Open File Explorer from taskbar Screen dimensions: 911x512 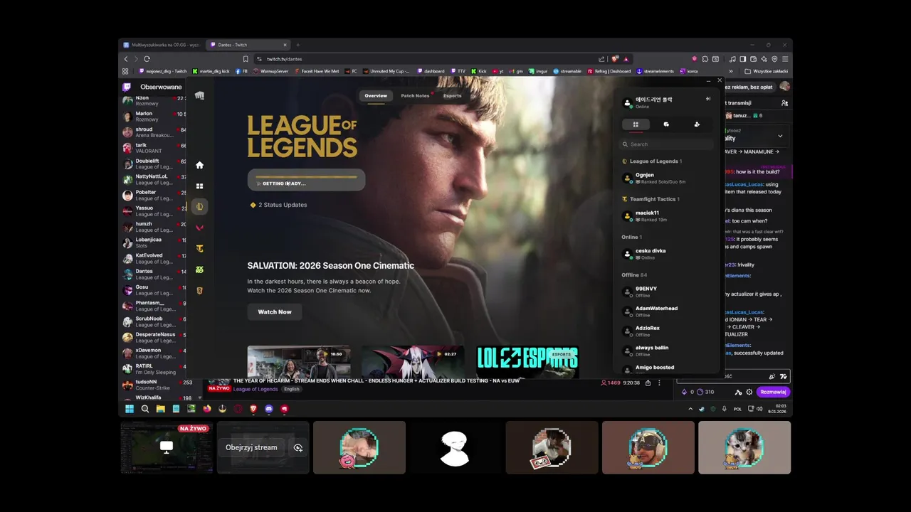161,409
